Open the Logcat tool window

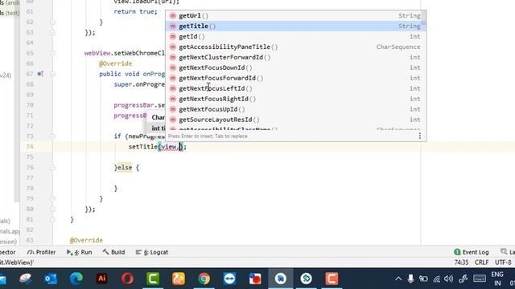coord(152,252)
